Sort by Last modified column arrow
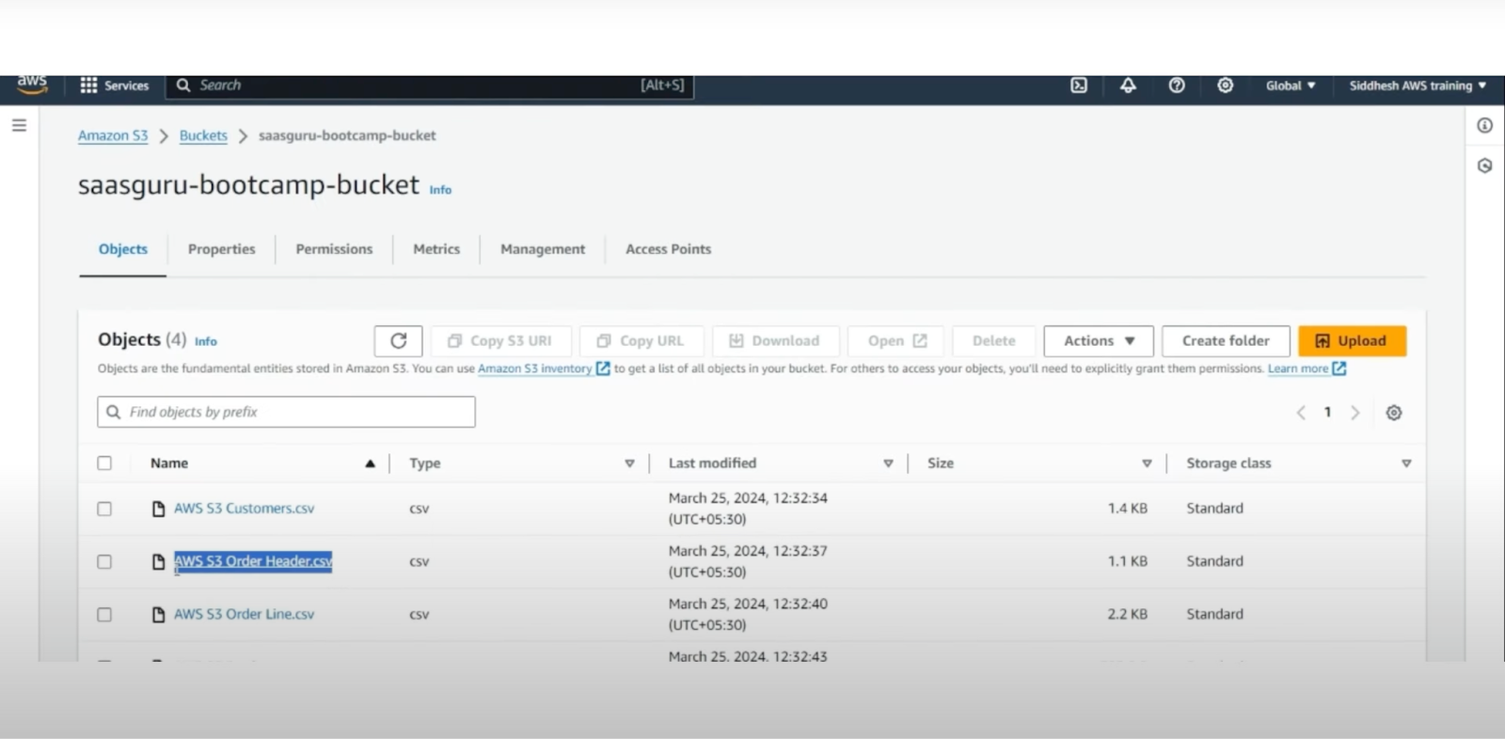The image size is (1505, 739). coord(888,464)
